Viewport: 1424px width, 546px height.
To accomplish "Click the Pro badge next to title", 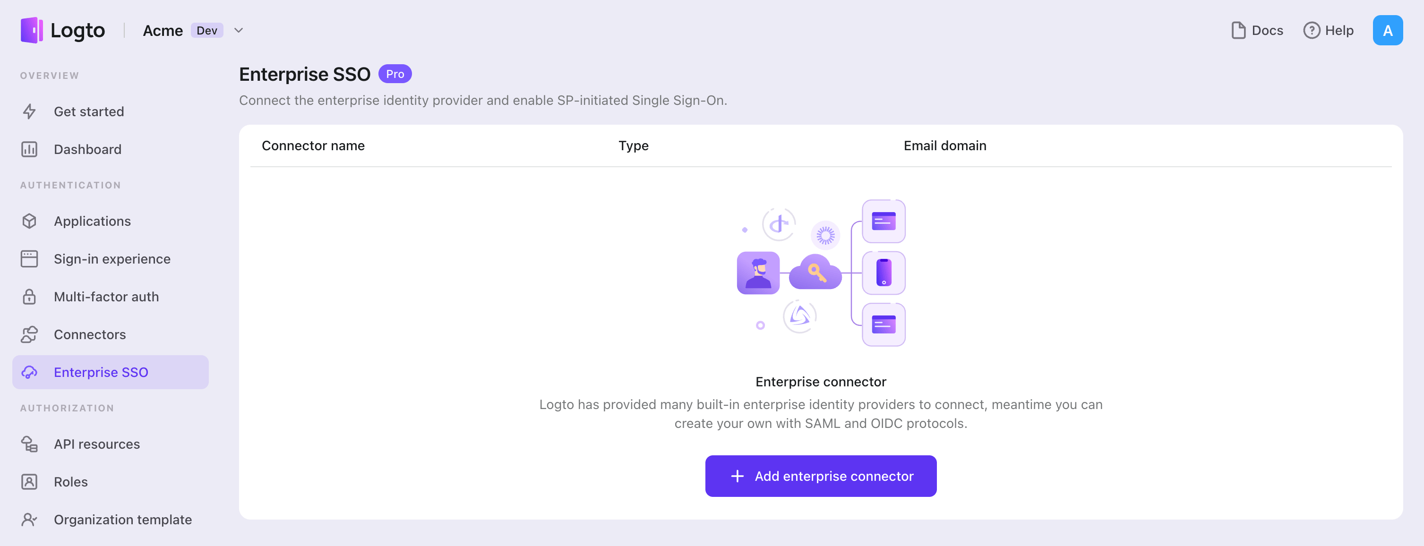I will 395,74.
